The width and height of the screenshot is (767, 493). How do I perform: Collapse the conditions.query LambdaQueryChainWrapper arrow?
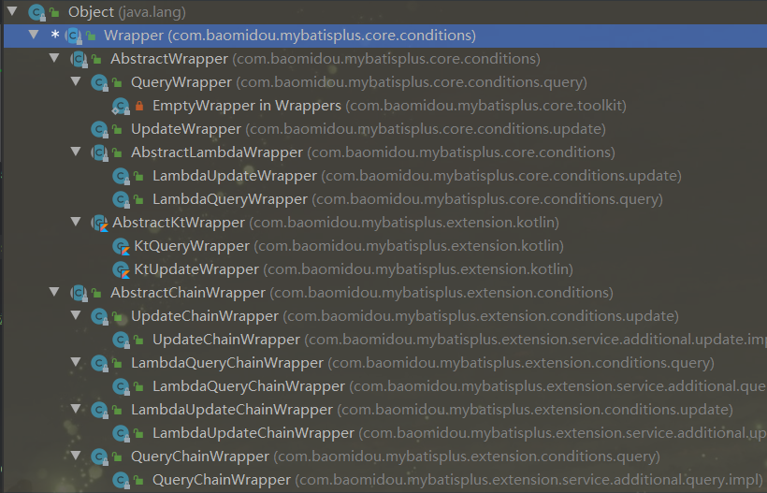coord(76,362)
